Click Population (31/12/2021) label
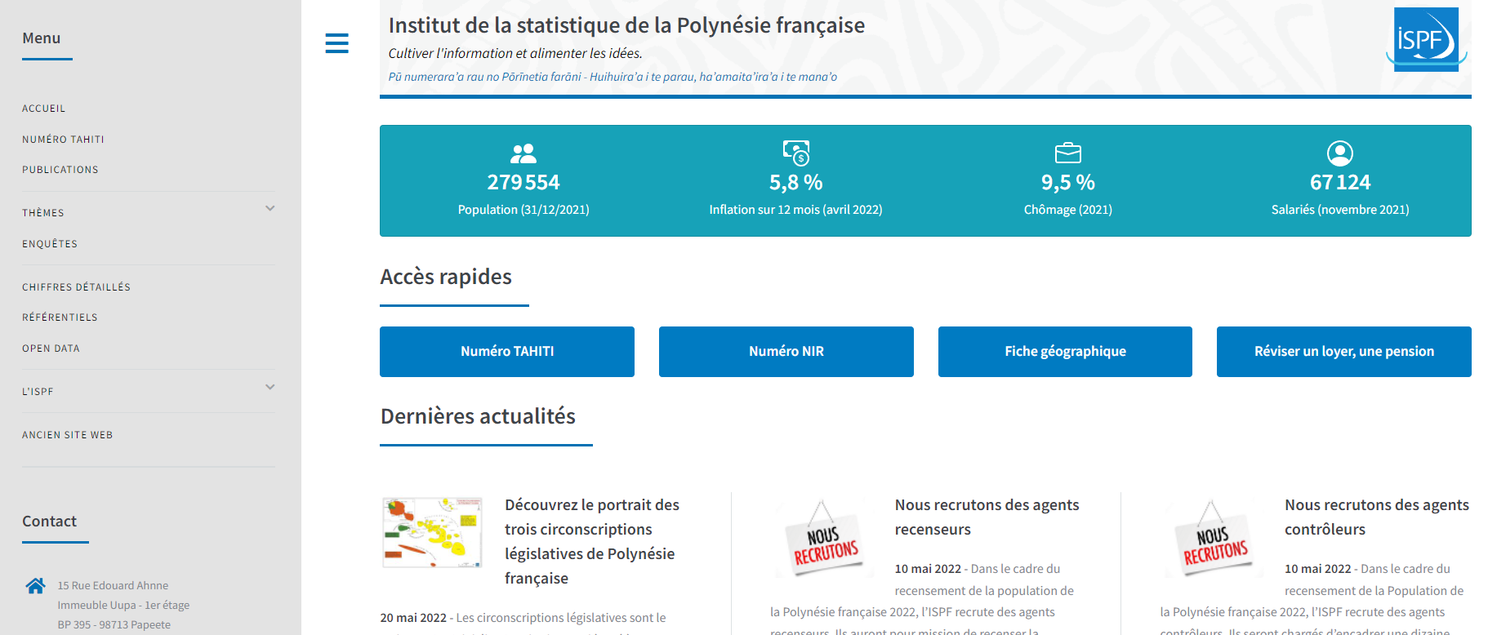The height and width of the screenshot is (635, 1488). pos(523,210)
